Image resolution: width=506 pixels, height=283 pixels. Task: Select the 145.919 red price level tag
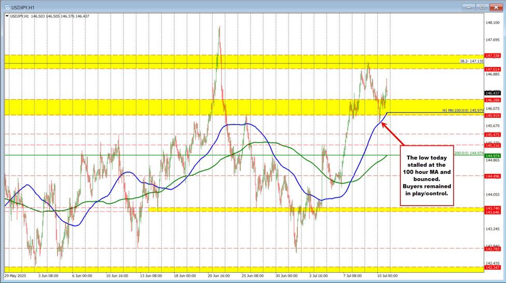[493, 115]
